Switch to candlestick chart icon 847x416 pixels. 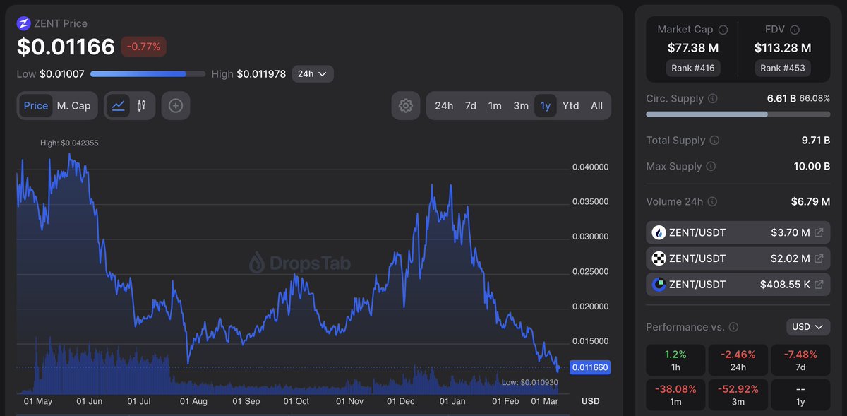pos(142,105)
